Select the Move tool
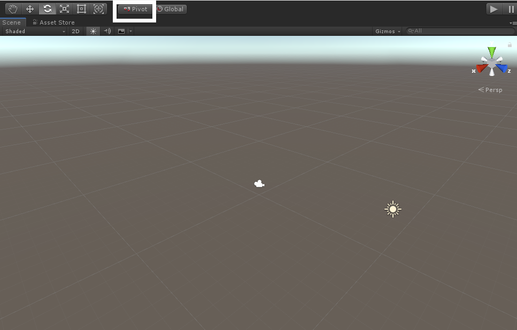The height and width of the screenshot is (330, 517). pyautogui.click(x=29, y=9)
